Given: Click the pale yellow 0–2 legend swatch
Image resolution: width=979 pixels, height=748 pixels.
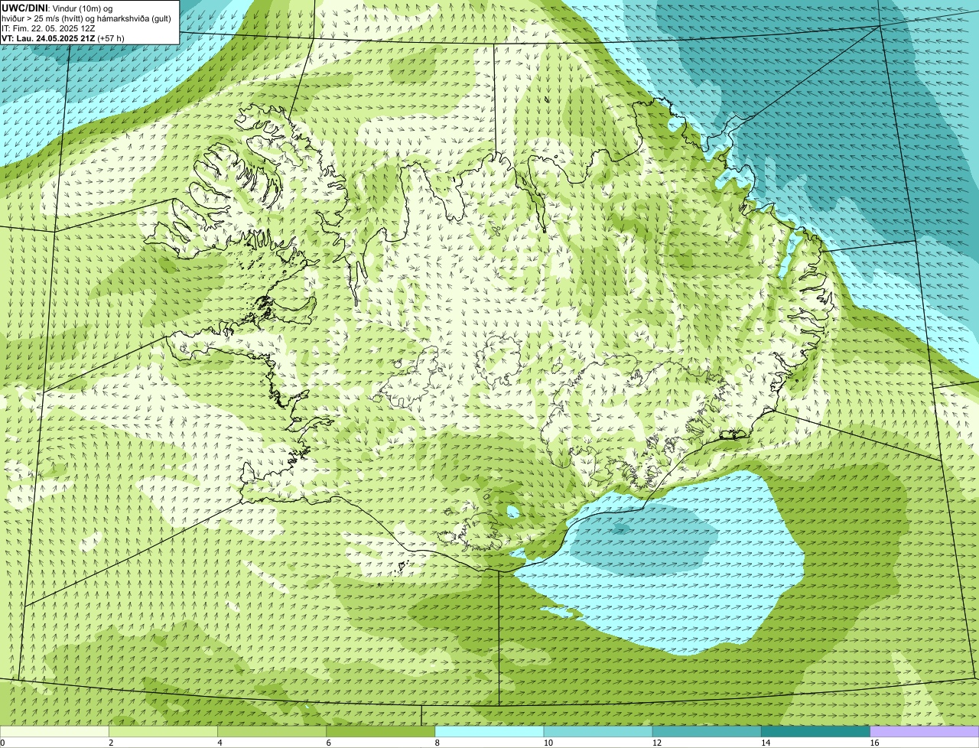Looking at the screenshot, I should pos(54,731).
